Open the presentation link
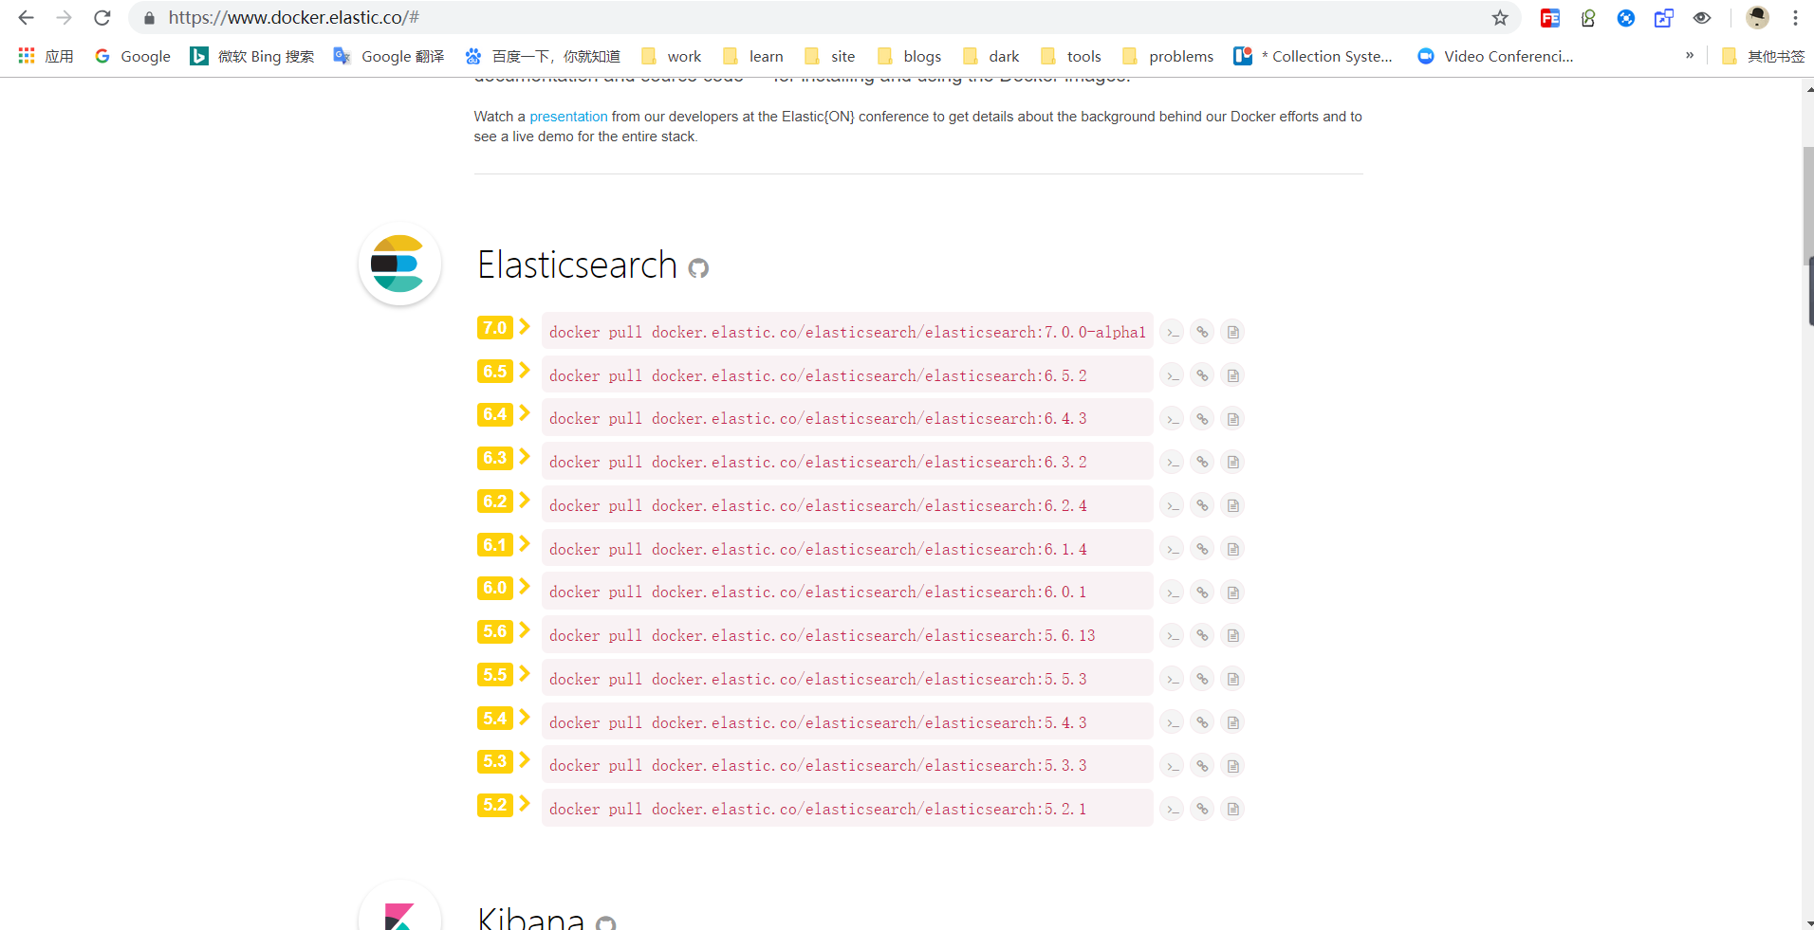The width and height of the screenshot is (1814, 930). pos(568,117)
